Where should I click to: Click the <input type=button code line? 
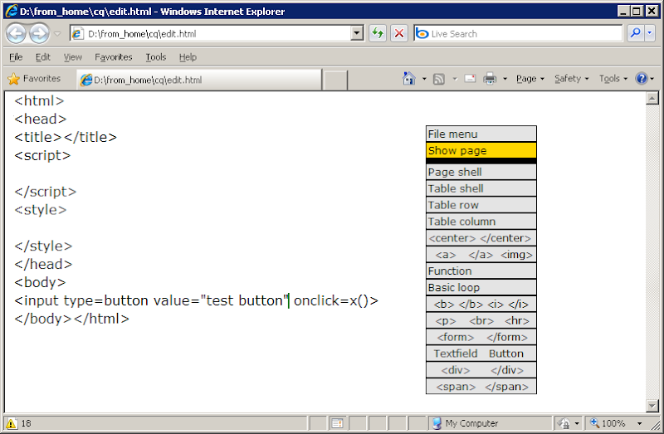(196, 300)
